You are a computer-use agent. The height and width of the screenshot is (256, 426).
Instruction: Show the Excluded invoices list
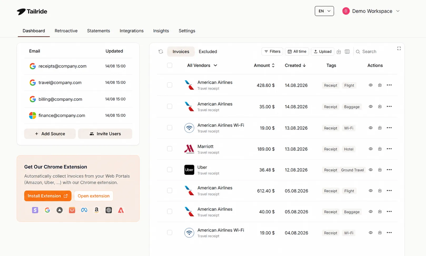(208, 52)
